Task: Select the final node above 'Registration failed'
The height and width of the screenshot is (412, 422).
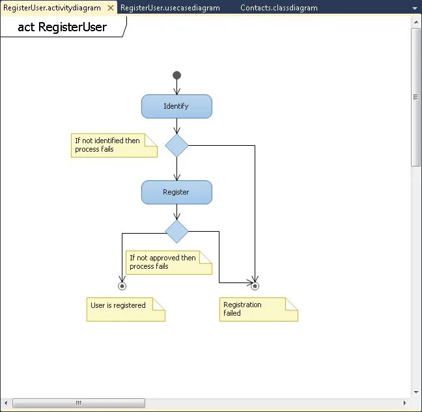Action: coord(255,286)
